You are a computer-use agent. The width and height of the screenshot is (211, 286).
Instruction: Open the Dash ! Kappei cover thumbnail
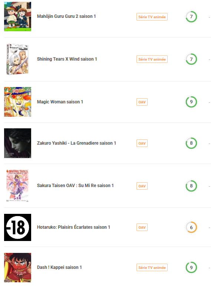[x=18, y=267]
